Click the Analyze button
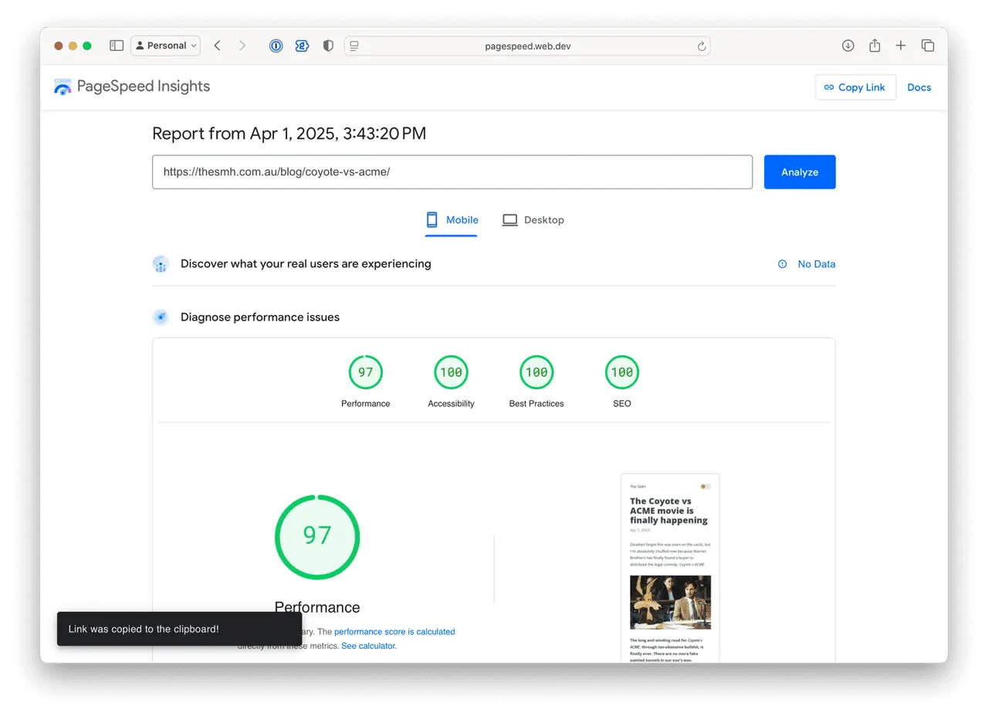This screenshot has width=988, height=716. tap(800, 171)
